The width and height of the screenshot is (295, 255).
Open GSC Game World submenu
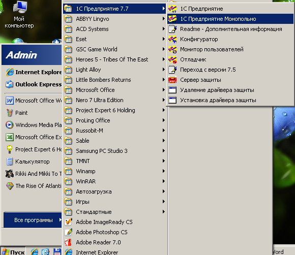coord(114,49)
